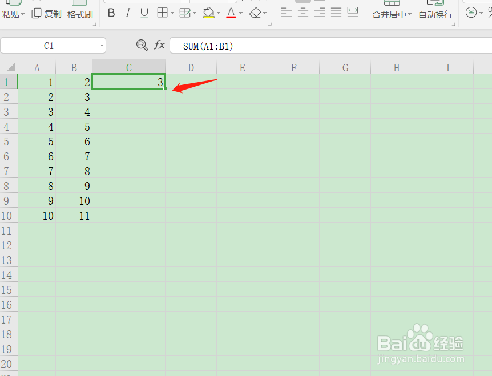This screenshot has height=376, width=492.
Task: Center text horizontally
Action: point(303,13)
